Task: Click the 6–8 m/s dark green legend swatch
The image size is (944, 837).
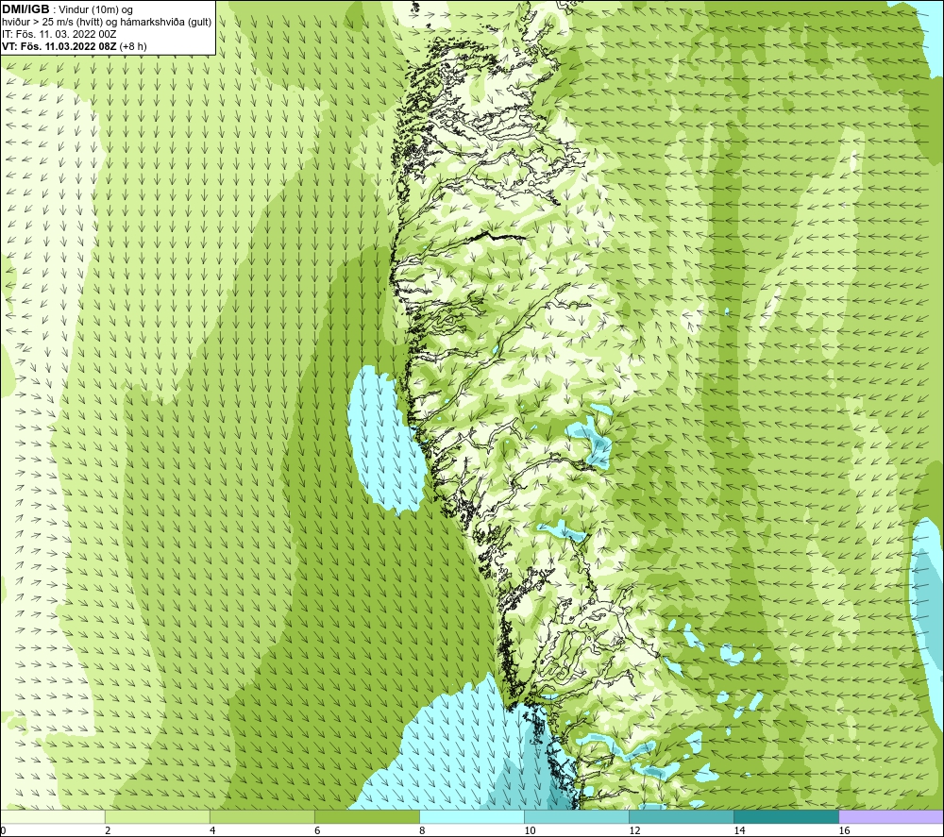Action: coord(367,816)
